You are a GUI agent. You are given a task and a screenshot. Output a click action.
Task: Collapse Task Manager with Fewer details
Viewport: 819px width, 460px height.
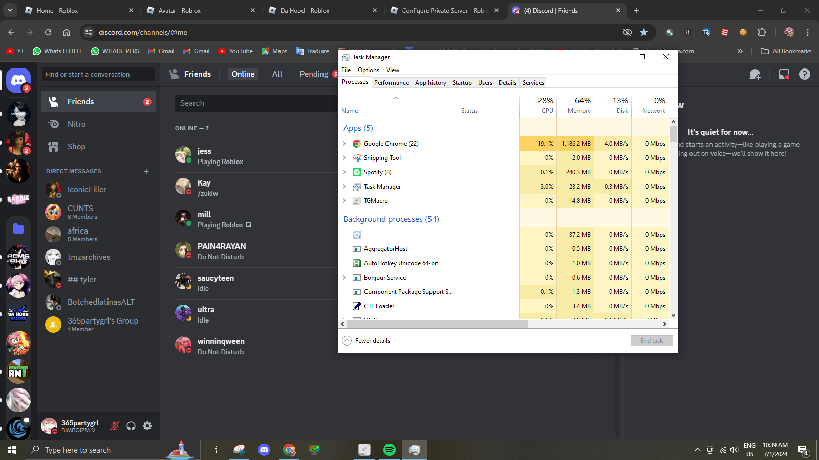367,341
